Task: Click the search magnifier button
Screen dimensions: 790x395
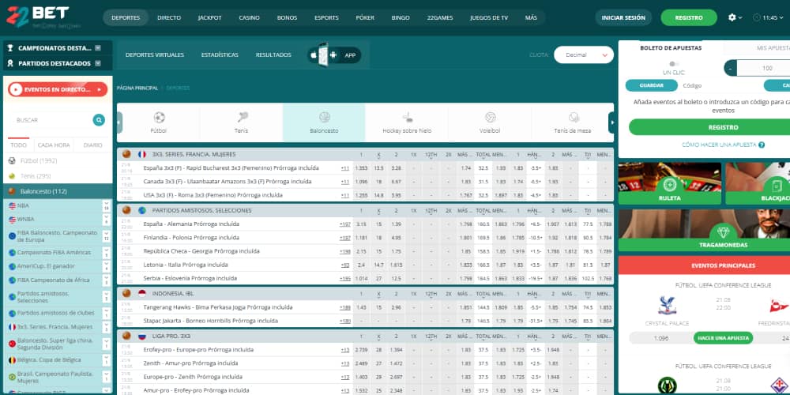Action: tap(99, 120)
